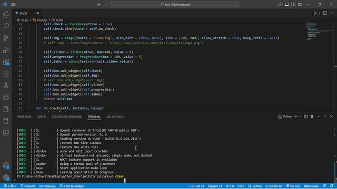The height and width of the screenshot is (189, 337).
Task: Click Connect in the status bar
Action: pyautogui.click(x=28, y=186)
